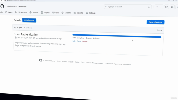Click the 0 open count

[x=88, y=38]
